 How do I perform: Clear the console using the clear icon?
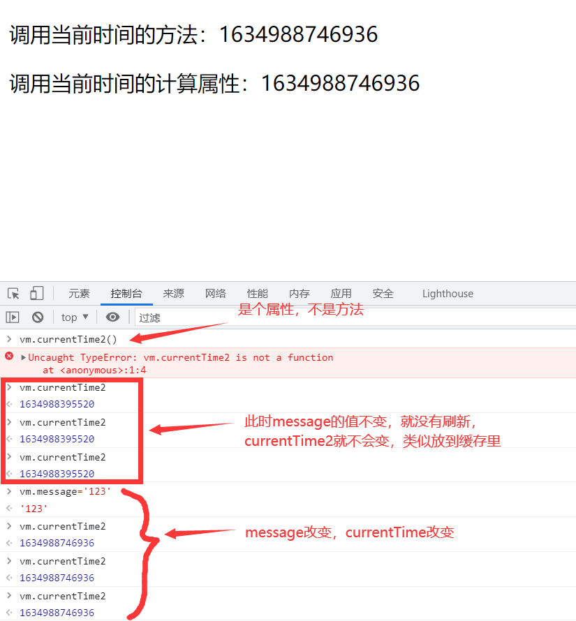tap(38, 317)
